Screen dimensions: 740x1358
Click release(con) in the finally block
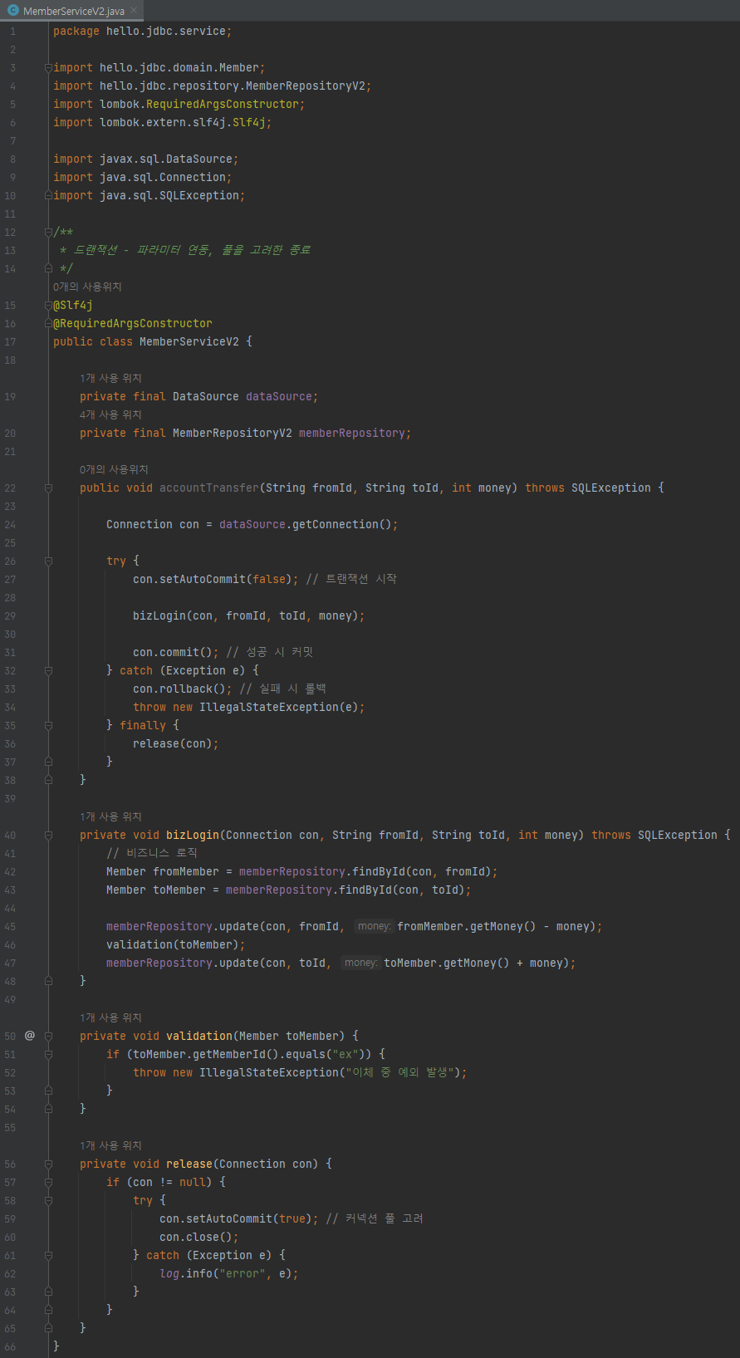tap(173, 743)
